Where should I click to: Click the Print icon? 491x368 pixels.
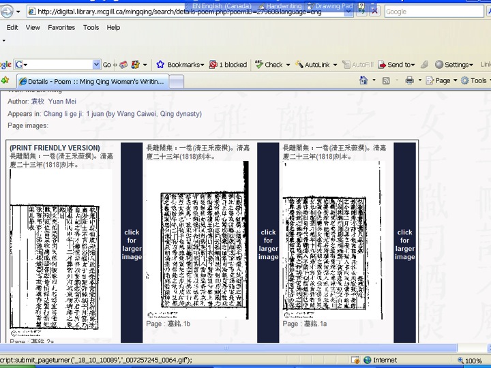click(x=409, y=80)
